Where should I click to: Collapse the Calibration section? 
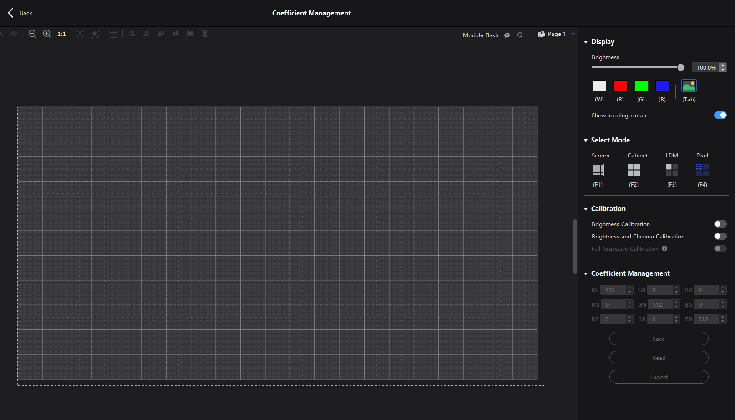tap(586, 209)
